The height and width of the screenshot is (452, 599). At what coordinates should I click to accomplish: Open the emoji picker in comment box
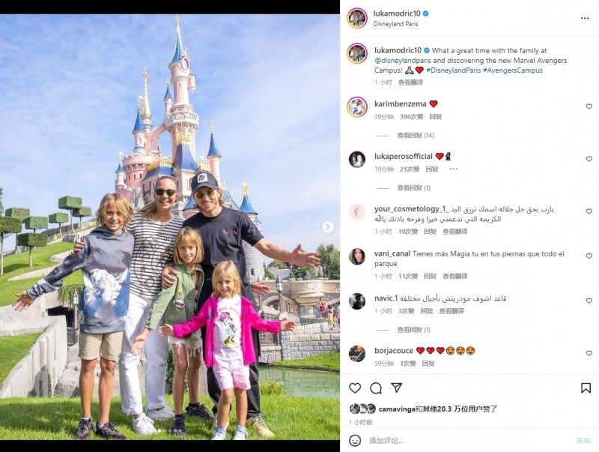pyautogui.click(x=355, y=441)
